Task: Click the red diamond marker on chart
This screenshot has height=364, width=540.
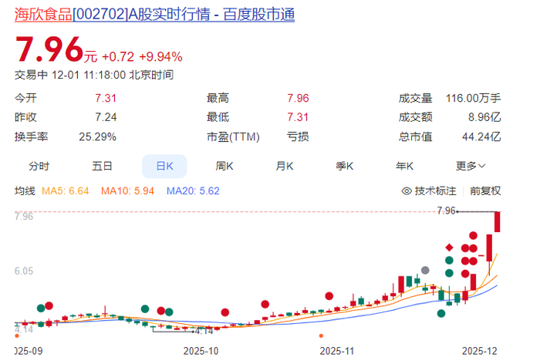Action: (449, 248)
